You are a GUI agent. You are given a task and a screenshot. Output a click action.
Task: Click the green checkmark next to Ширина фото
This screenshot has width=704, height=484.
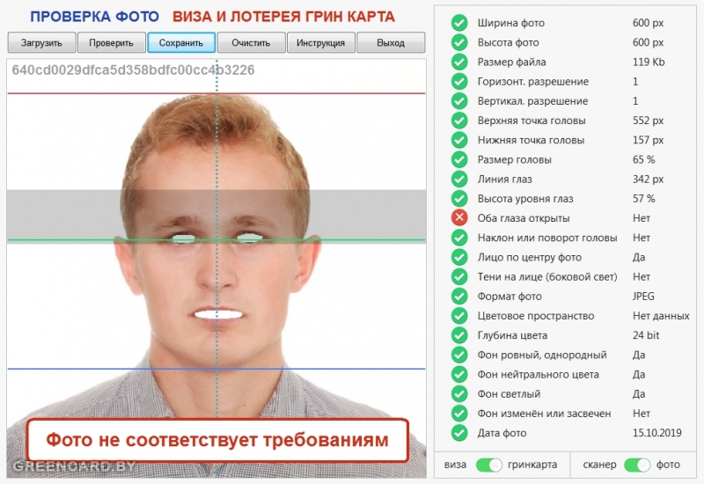point(459,23)
